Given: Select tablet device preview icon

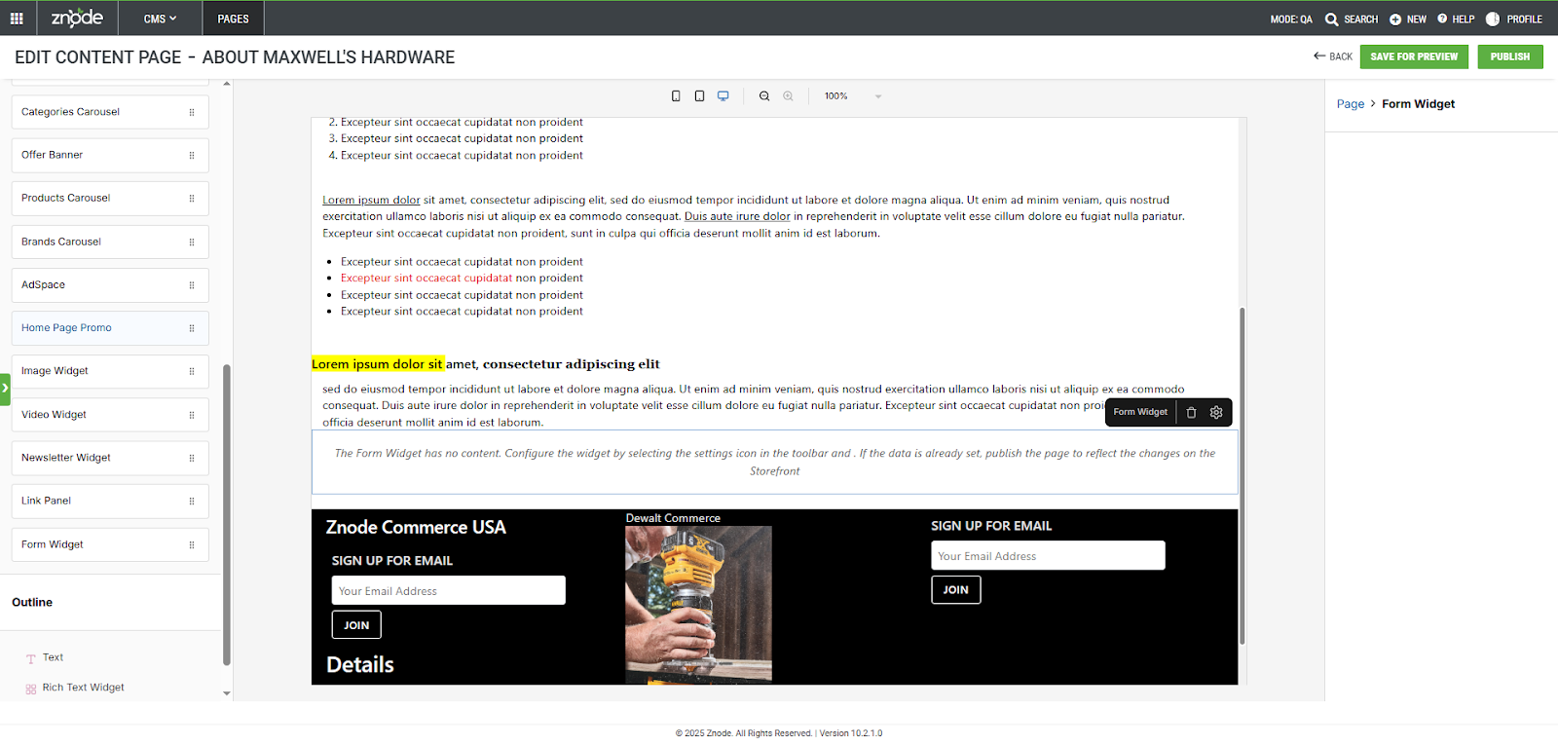Looking at the screenshot, I should 699,96.
